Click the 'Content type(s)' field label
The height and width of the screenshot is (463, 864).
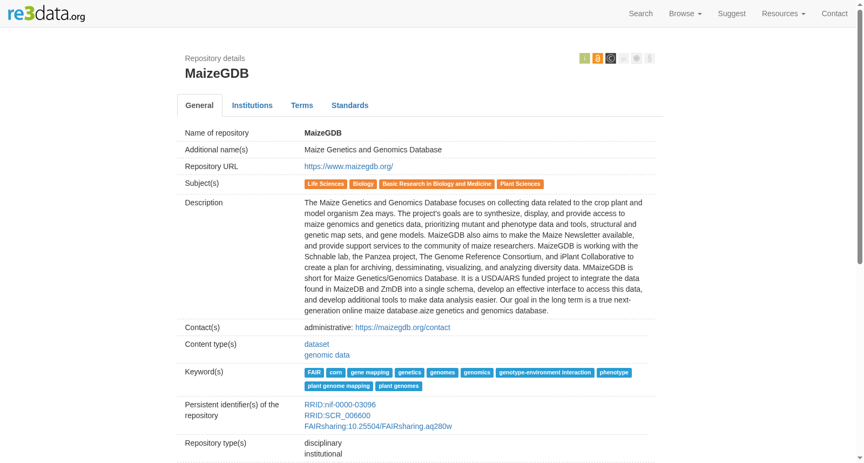[x=211, y=344]
